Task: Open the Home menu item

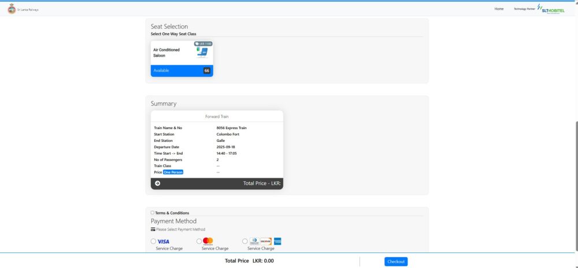Action: point(499,9)
